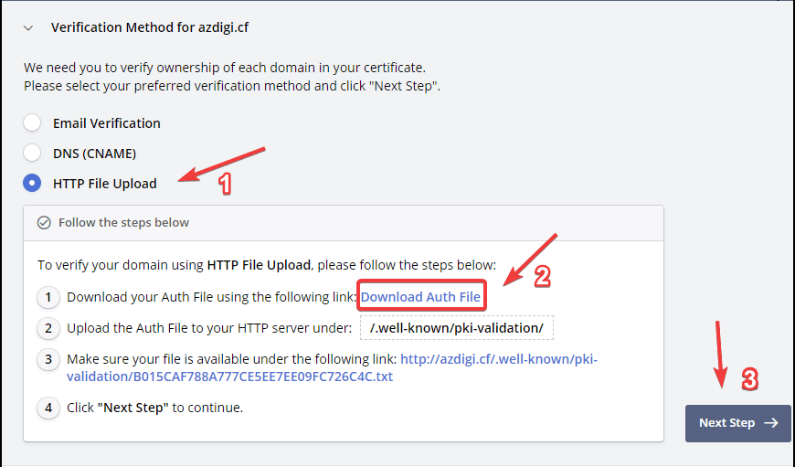795x467 pixels.
Task: Choose the DNS (CNAME) radio option
Action: point(32,154)
